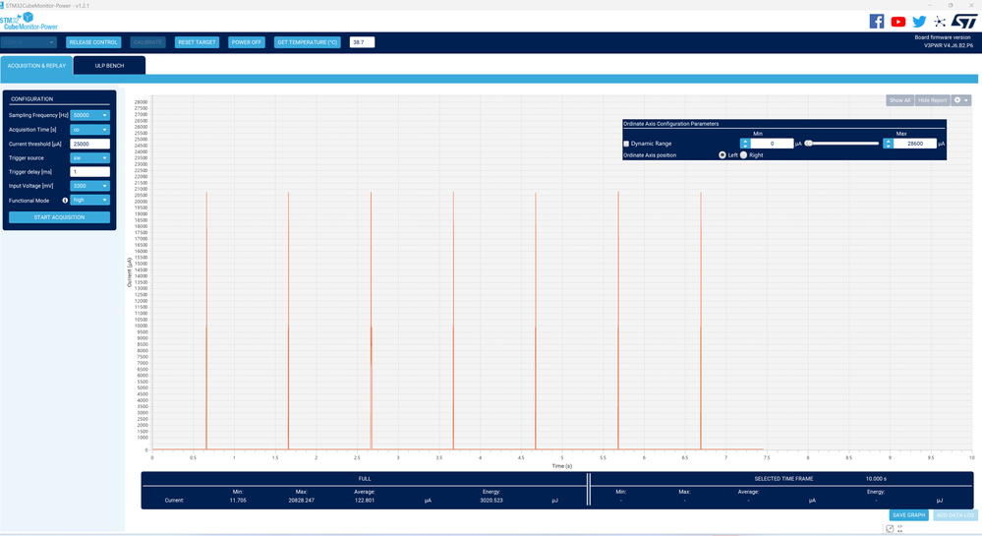The width and height of the screenshot is (982, 536).
Task: Click the 3020.523 energy value
Action: 491,501
